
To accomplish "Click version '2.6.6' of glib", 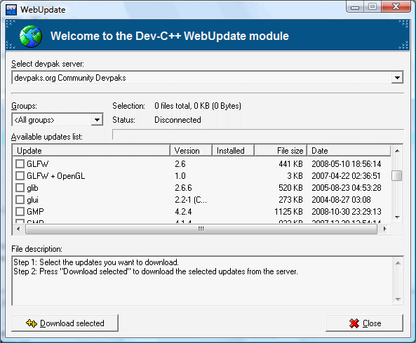I will (x=183, y=188).
